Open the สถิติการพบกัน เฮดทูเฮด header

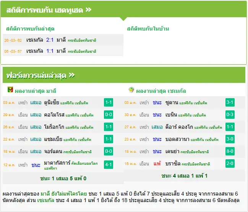coord(123,9)
